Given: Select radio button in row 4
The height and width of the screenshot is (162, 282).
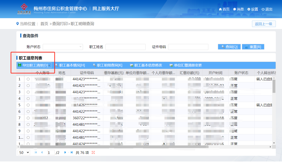Looking at the screenshot, I should (x=28, y=99).
